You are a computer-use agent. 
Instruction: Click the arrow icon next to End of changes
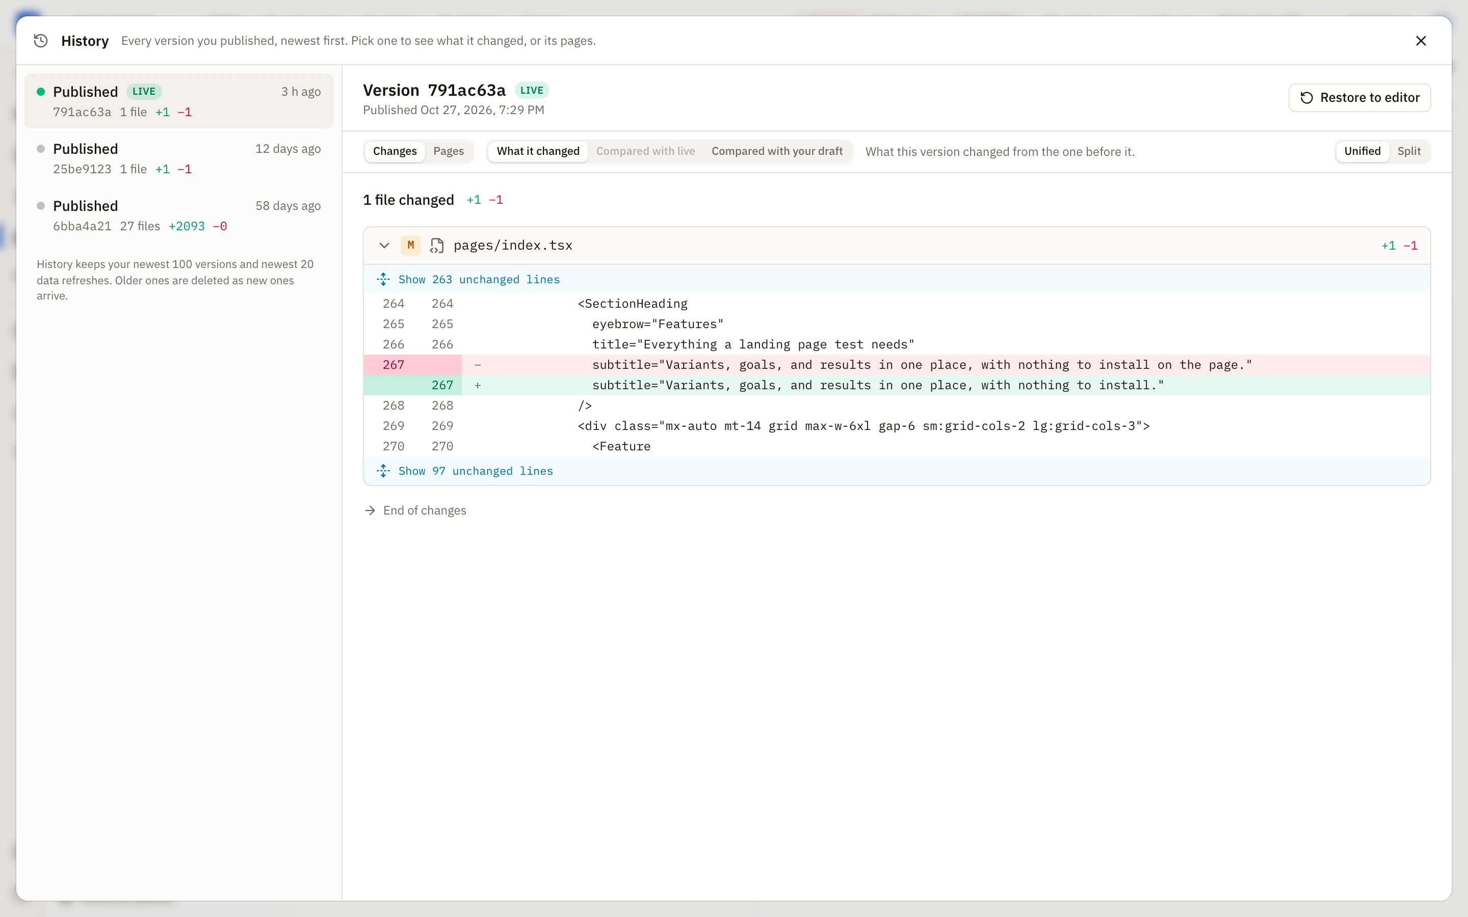coord(370,510)
